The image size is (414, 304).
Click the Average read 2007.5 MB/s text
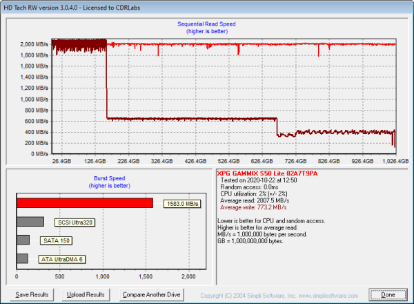point(255,200)
